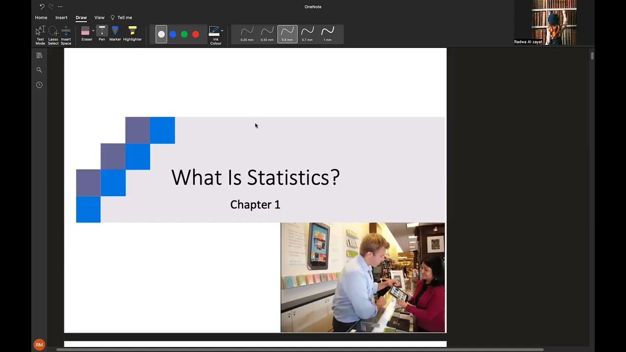Click the vertical scrollbar thumb
This screenshot has width=626, height=352.
(x=592, y=56)
